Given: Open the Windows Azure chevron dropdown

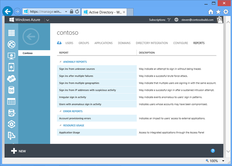Looking at the screenshot, I should tap(48, 20).
